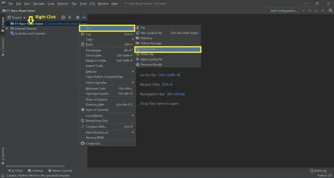Hide the Project panel with the minus icon
Screen dimensions: 334x178
pyautogui.click(x=84, y=17)
